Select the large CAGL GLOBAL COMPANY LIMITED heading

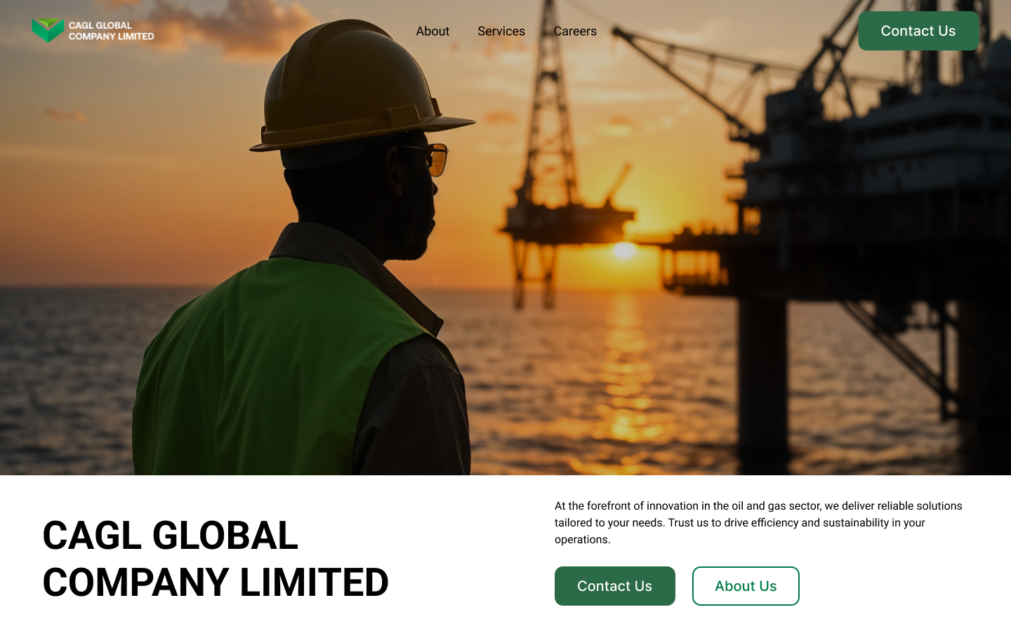(x=216, y=559)
